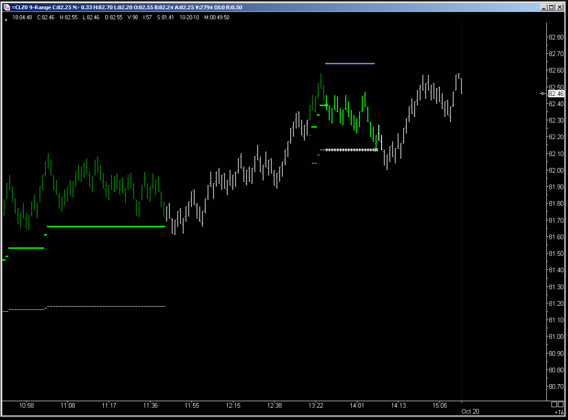Image resolution: width=568 pixels, height=420 pixels.
Task: Select the dashed white line near 81.18
Action: coord(106,306)
